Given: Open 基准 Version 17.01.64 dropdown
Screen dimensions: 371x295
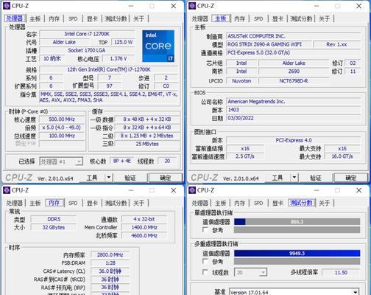Looking at the screenshot, I should pos(294,292).
